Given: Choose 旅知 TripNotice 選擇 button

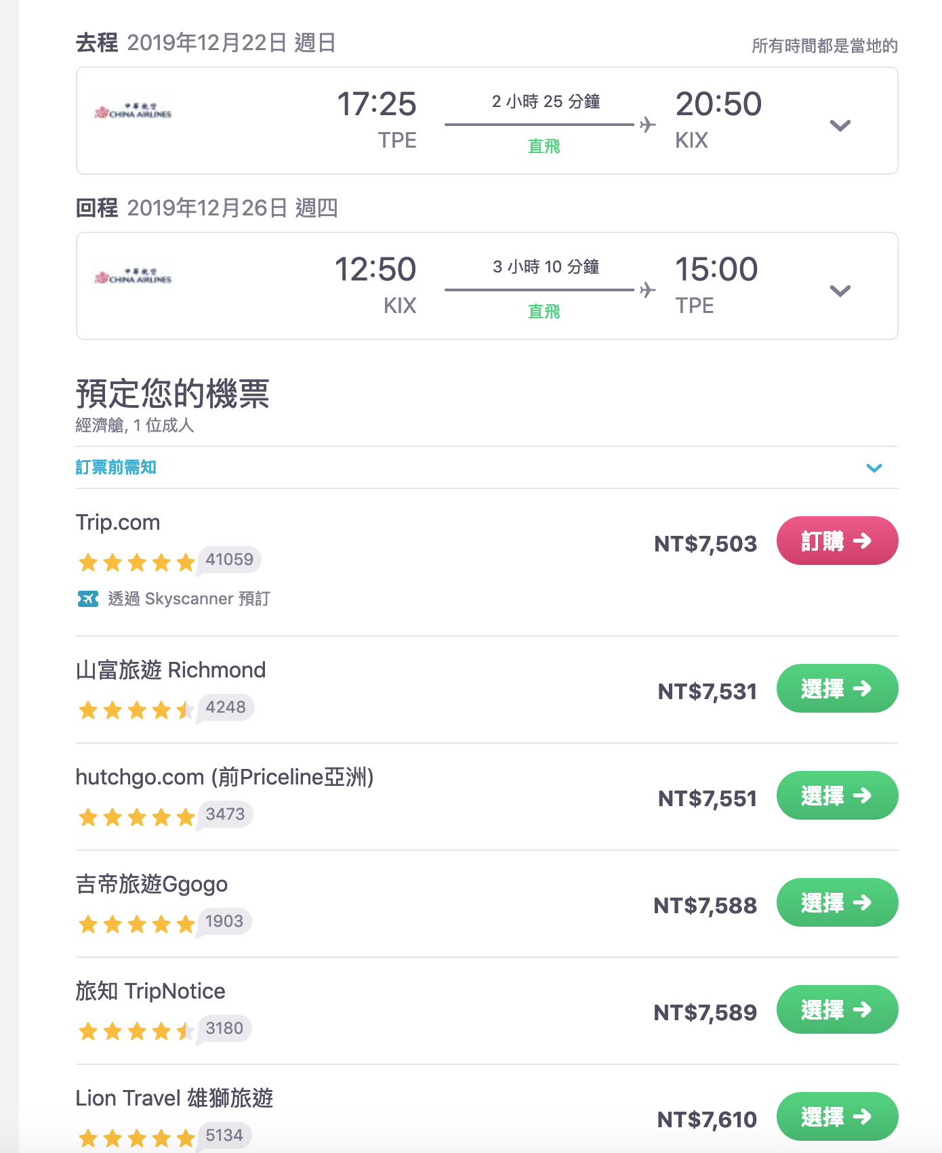Looking at the screenshot, I should pyautogui.click(x=837, y=1009).
